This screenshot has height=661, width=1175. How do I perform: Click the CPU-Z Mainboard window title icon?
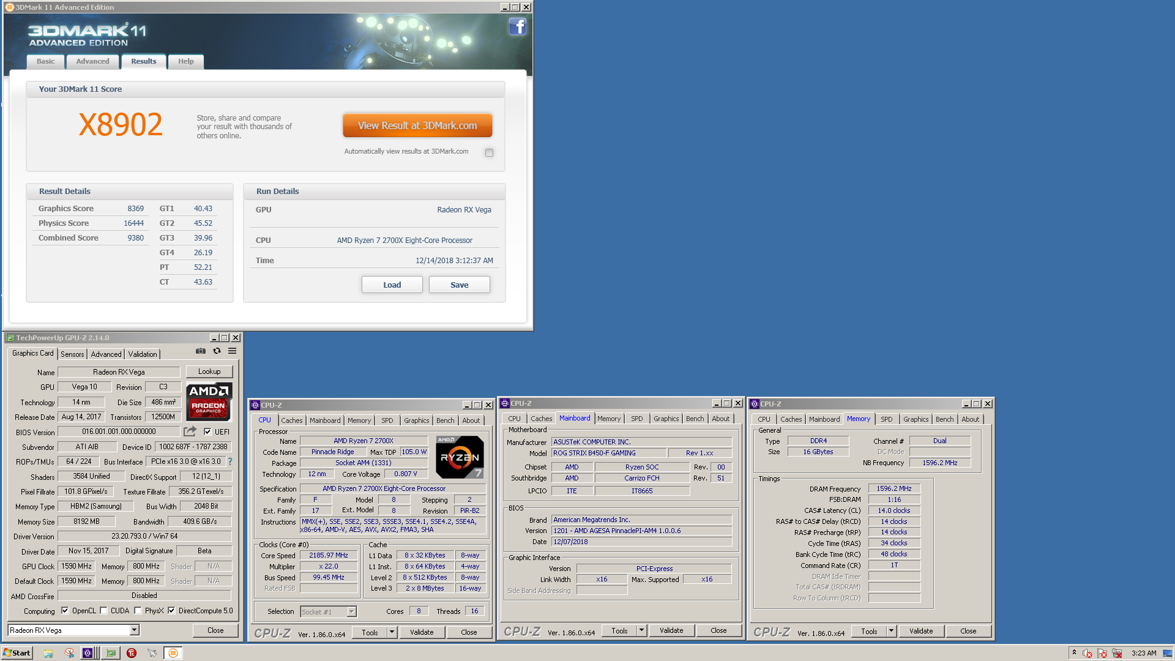click(x=505, y=403)
